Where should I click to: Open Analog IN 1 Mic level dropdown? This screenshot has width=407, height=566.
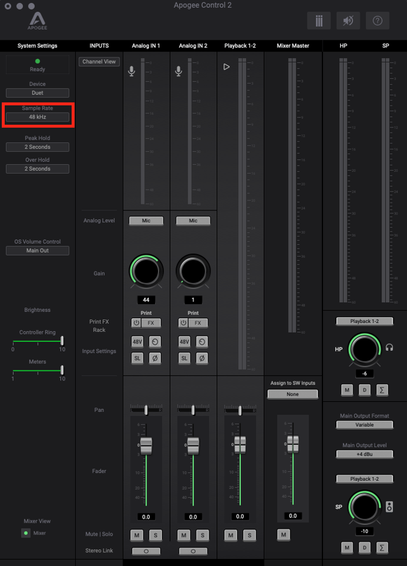146,220
